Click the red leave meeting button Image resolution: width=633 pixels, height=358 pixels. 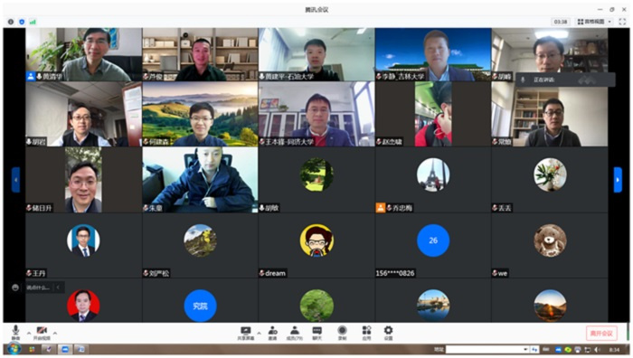tap(601, 333)
